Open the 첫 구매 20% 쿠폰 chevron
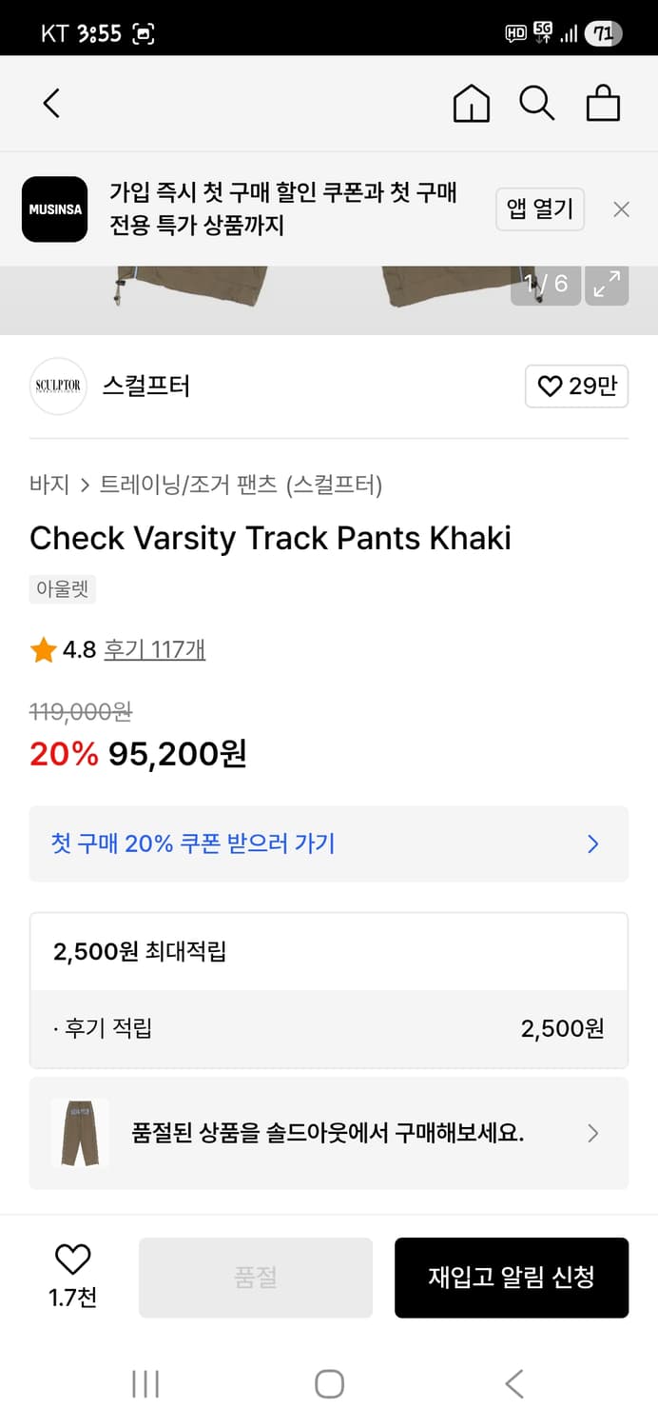658x1428 pixels. 592,844
